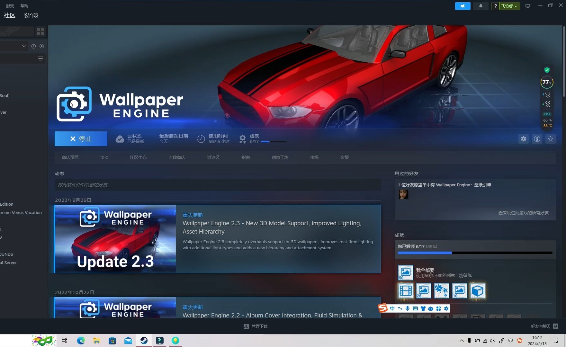Click 管理下载 at the bottom
Image resolution: width=566 pixels, height=347 pixels.
(256, 326)
